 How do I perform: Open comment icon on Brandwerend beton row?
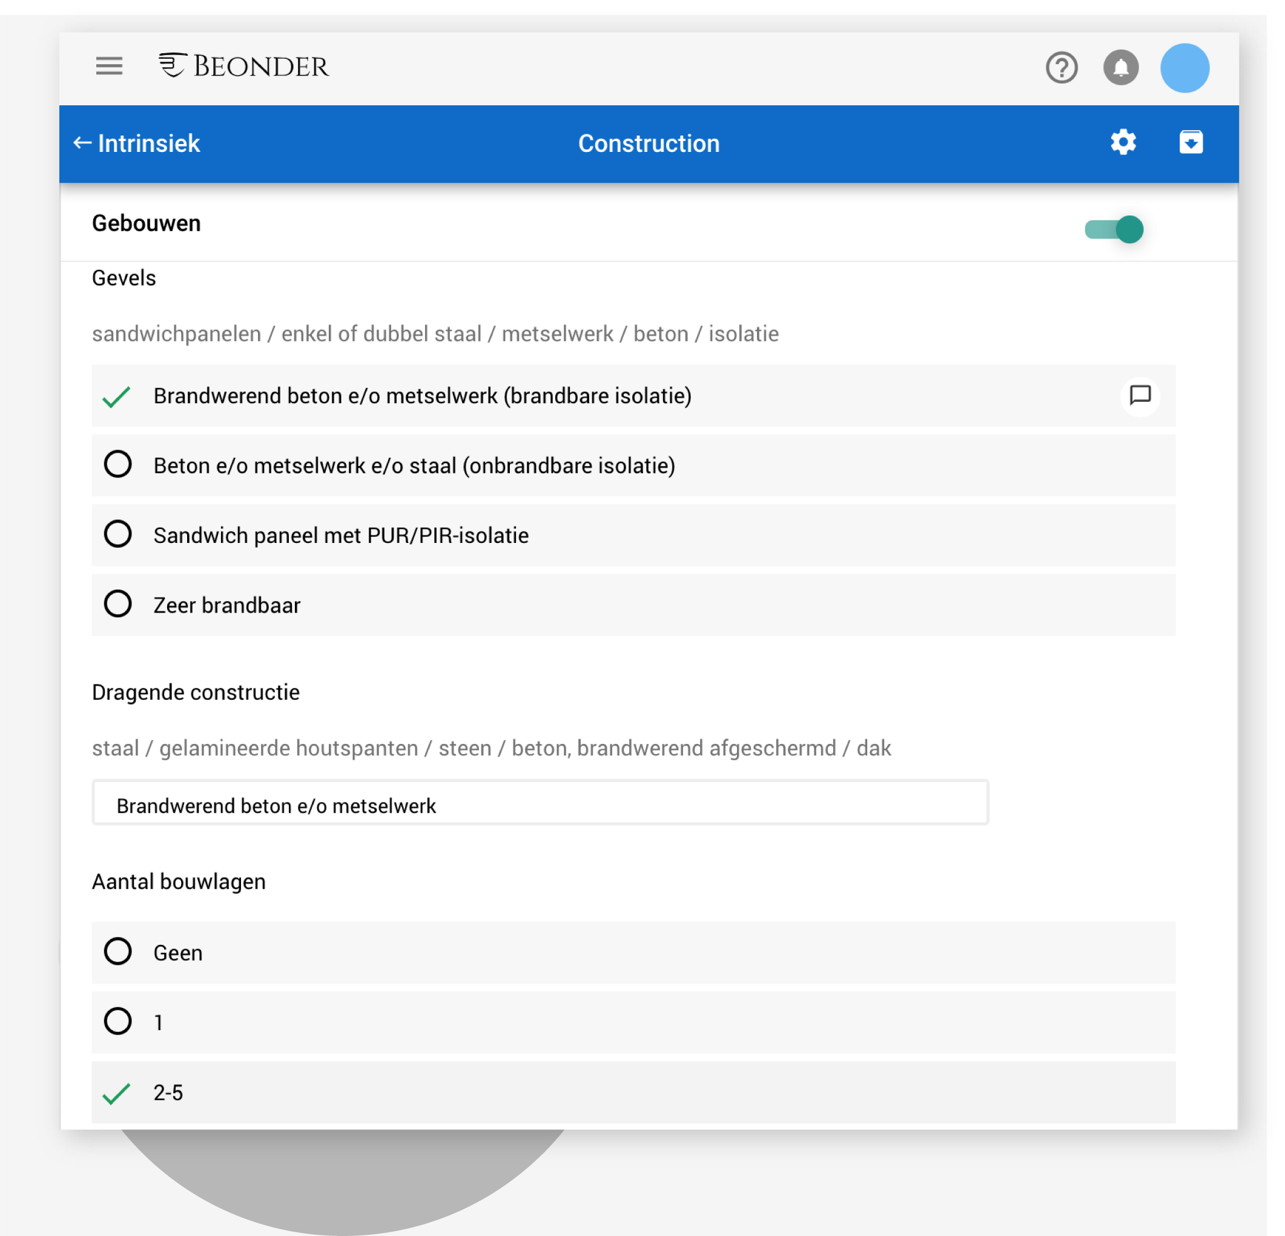point(1140,395)
